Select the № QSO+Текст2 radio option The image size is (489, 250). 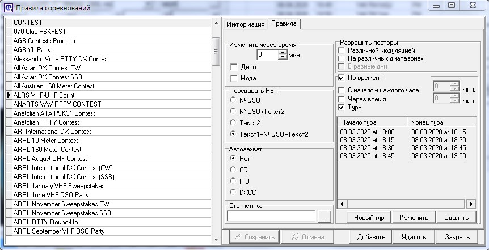(x=233, y=111)
